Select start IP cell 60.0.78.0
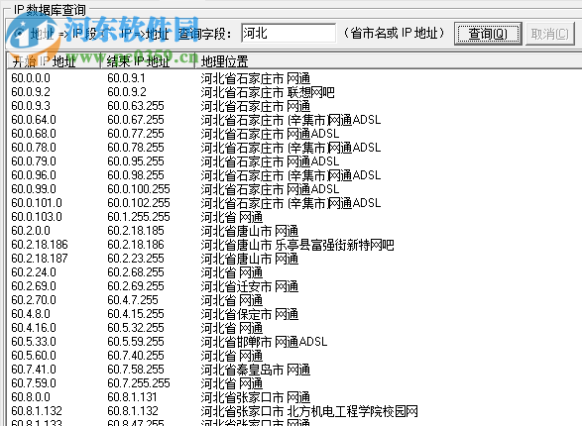Viewport: 582px width, 426px height. pos(34,148)
